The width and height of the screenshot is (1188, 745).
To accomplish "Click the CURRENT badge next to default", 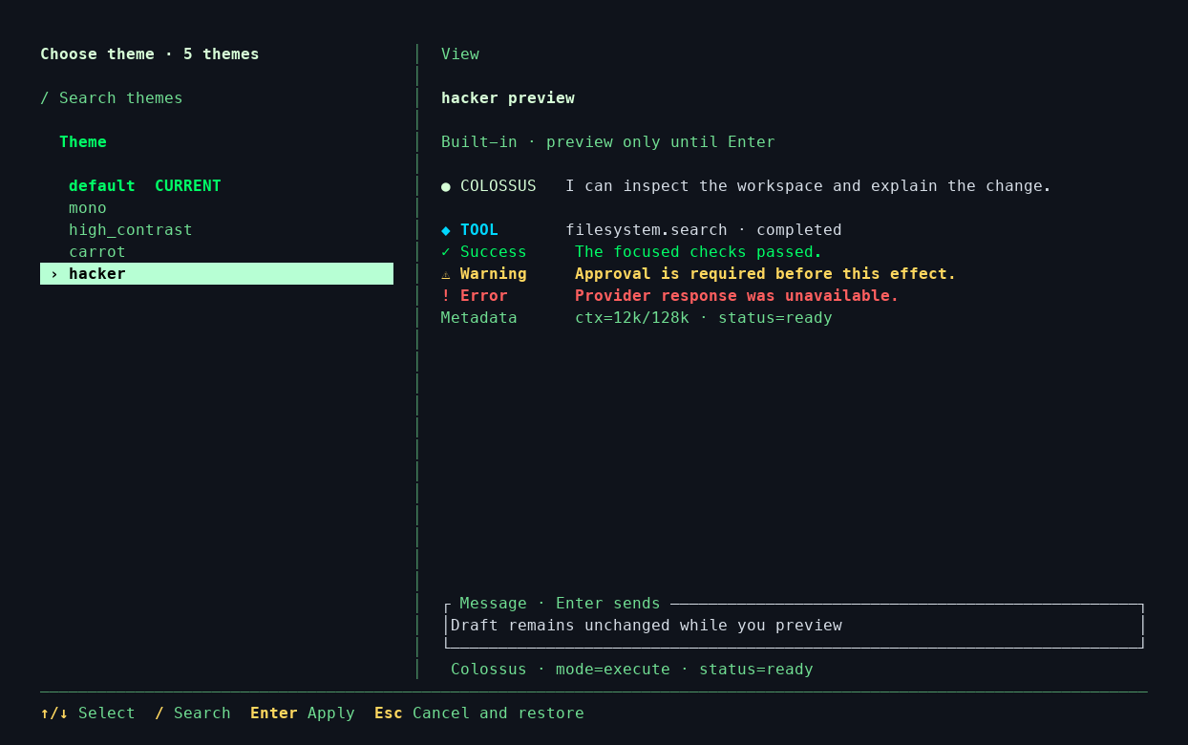I will 188,186.
